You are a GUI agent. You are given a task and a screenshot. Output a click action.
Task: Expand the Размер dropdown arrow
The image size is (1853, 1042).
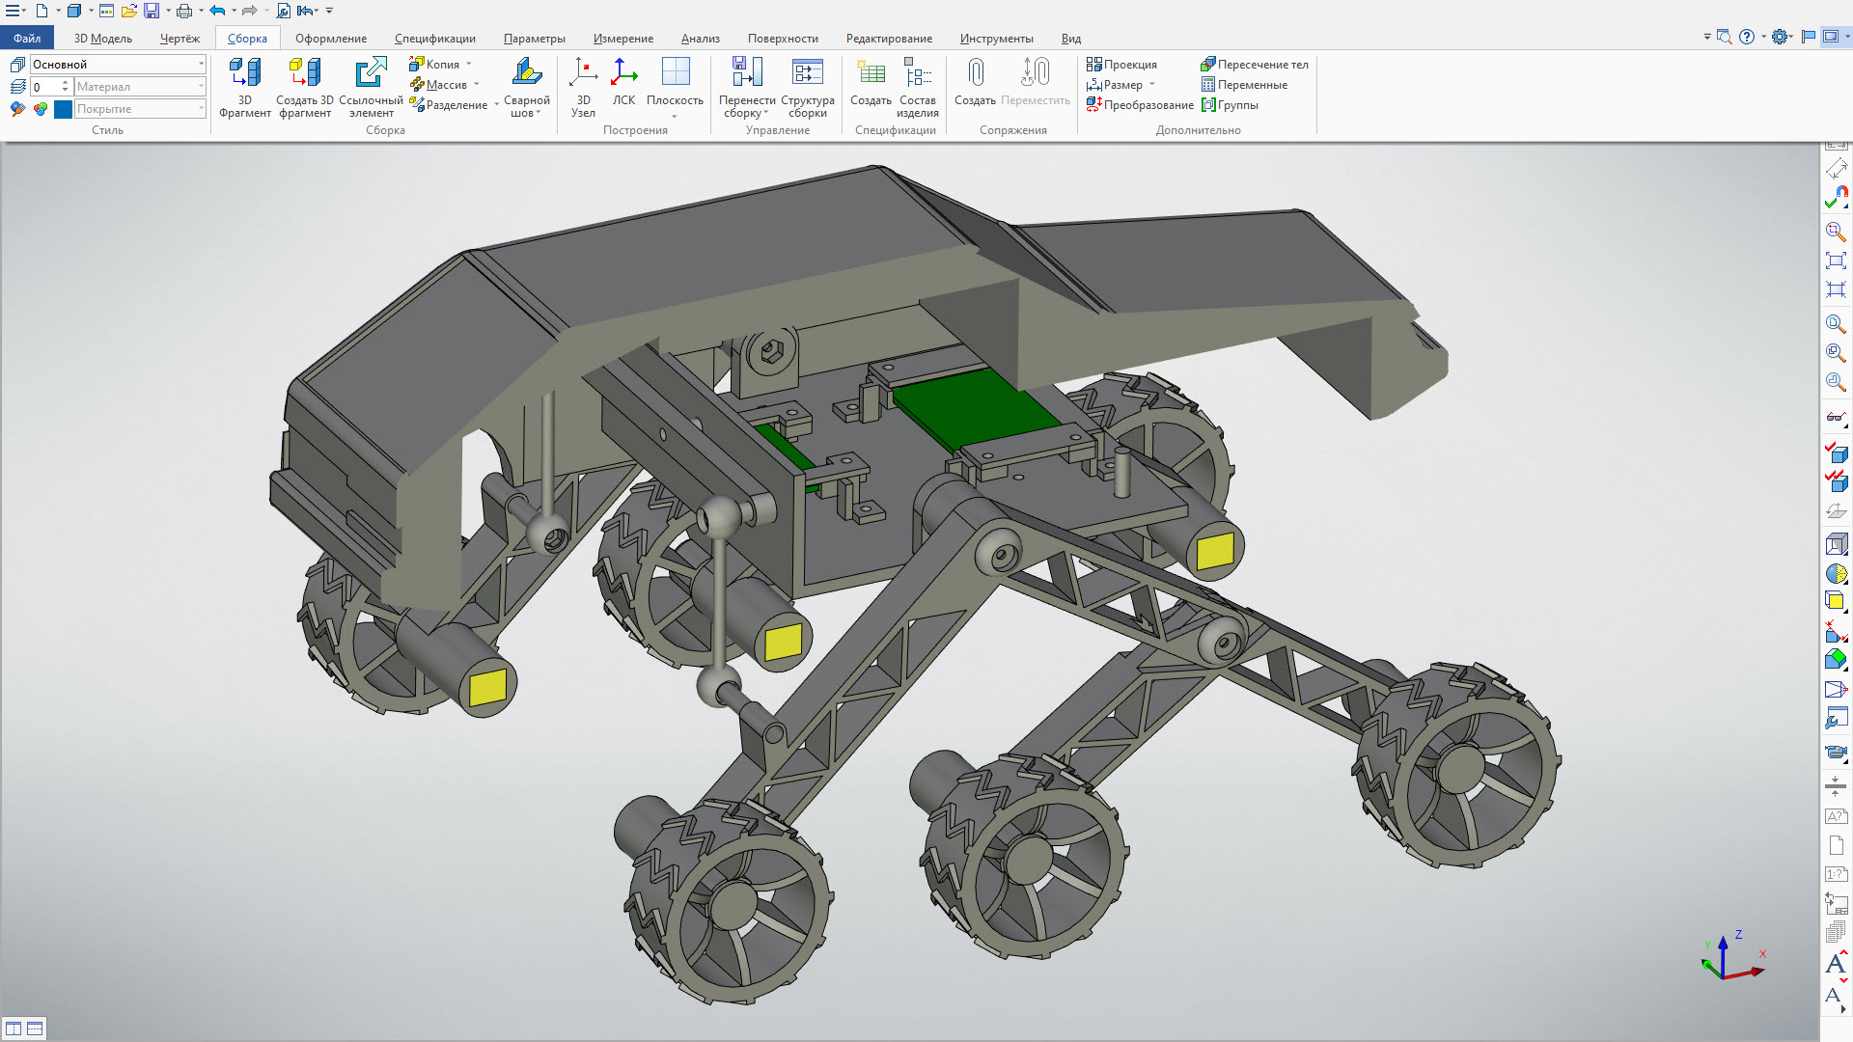[x=1151, y=84]
